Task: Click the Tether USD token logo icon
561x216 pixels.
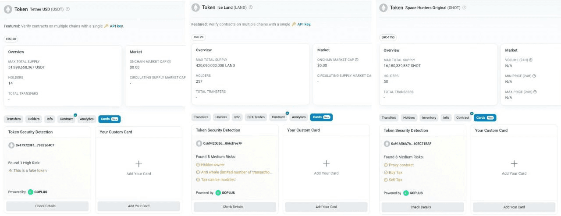Action: [8, 9]
